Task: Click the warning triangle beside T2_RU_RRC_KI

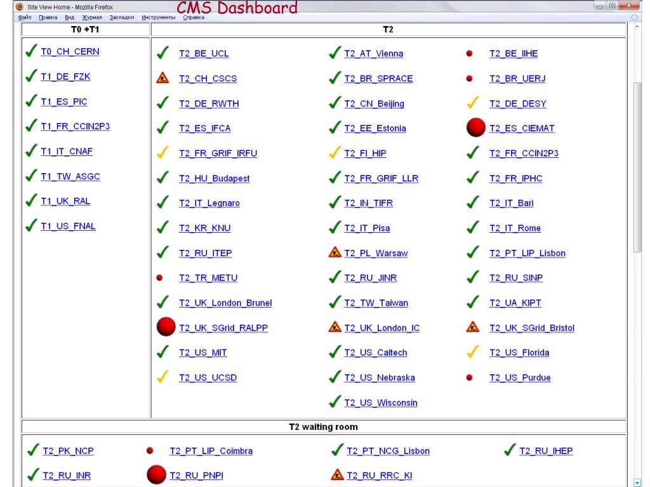Action: (x=338, y=474)
